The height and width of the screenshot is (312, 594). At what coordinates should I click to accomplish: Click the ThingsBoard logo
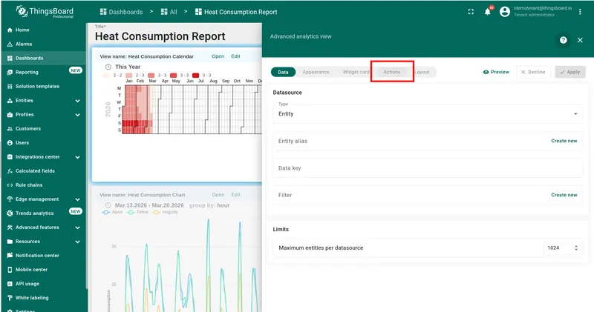(x=45, y=12)
